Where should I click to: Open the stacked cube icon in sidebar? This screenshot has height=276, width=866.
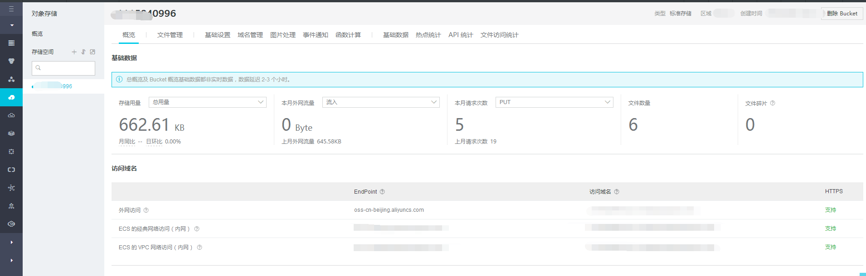pos(11,133)
